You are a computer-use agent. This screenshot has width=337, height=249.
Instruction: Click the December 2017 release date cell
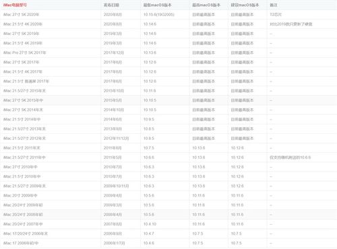pos(114,52)
